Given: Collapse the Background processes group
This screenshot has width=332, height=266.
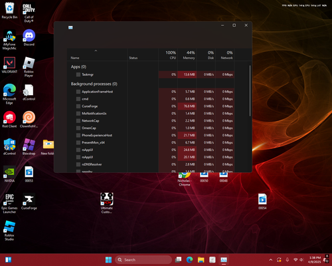Looking at the screenshot, I should (94, 84).
